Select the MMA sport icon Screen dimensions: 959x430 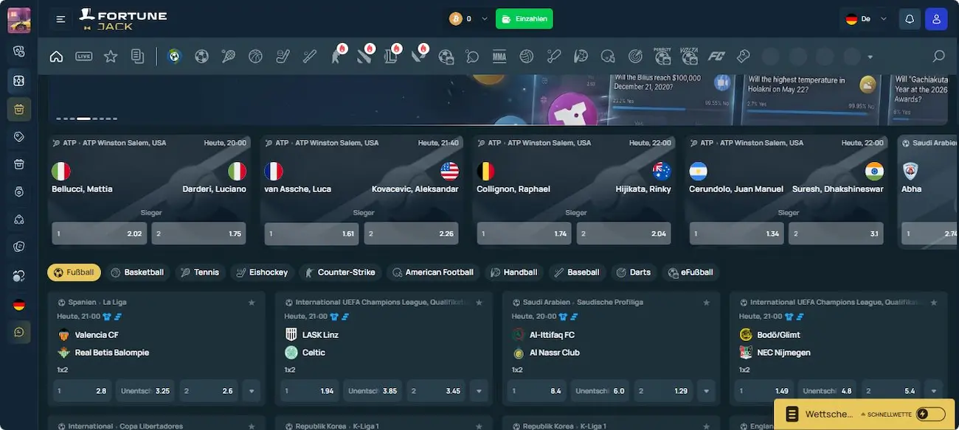tap(499, 56)
